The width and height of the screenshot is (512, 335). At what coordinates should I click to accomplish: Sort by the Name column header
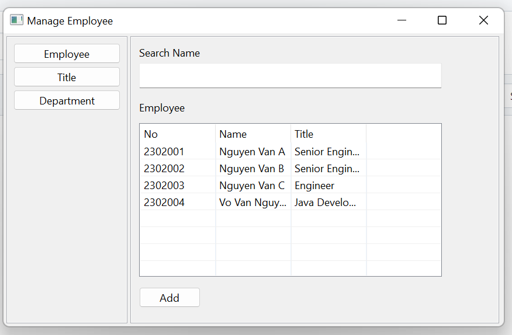coord(253,134)
